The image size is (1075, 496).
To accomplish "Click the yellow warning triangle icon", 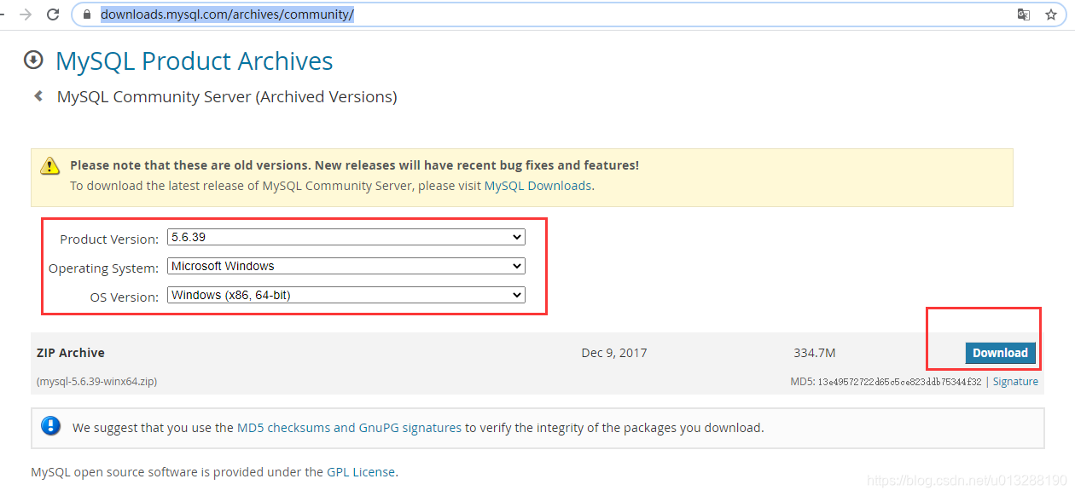I will point(50,165).
